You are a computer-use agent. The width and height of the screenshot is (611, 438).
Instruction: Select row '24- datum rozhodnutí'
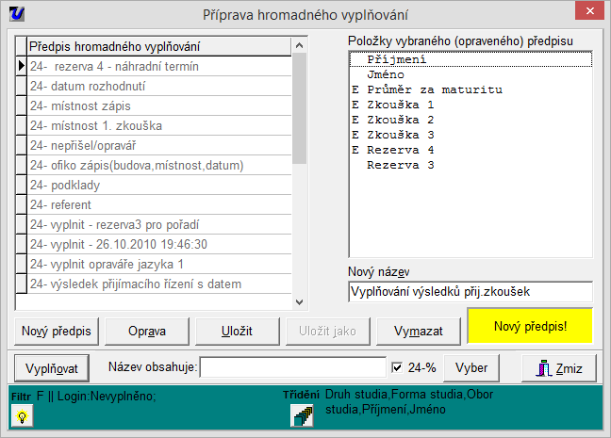(156, 86)
